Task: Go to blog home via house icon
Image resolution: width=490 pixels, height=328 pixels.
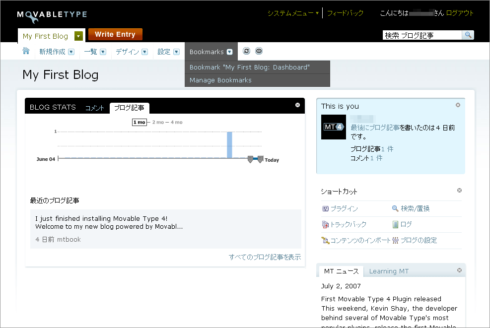Action: point(26,51)
